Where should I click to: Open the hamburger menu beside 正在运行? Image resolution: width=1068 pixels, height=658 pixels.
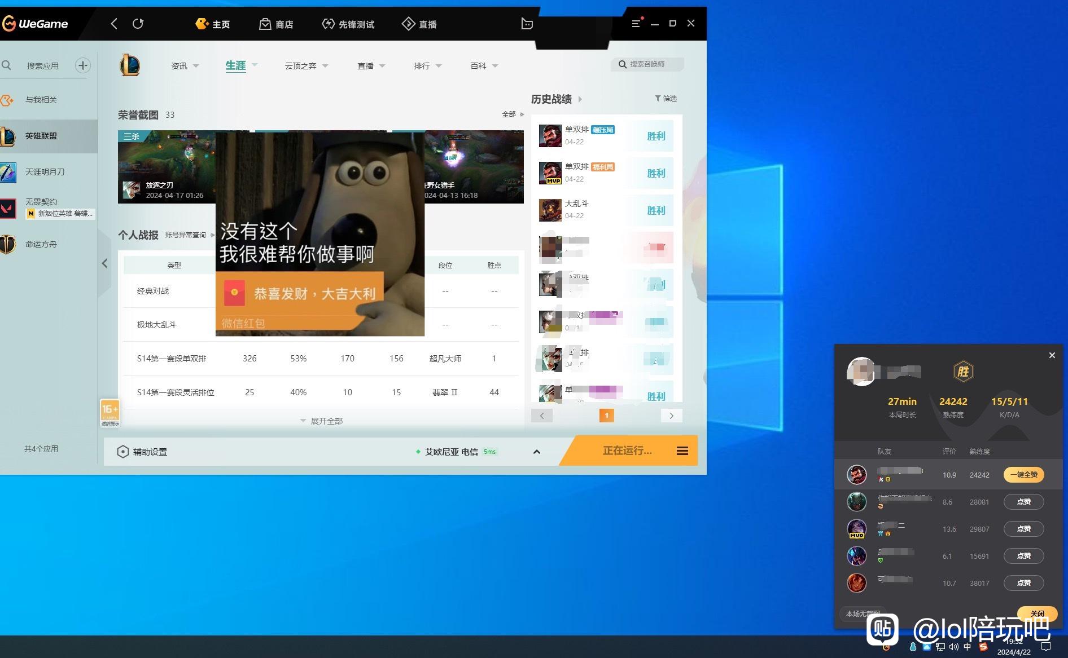click(682, 451)
